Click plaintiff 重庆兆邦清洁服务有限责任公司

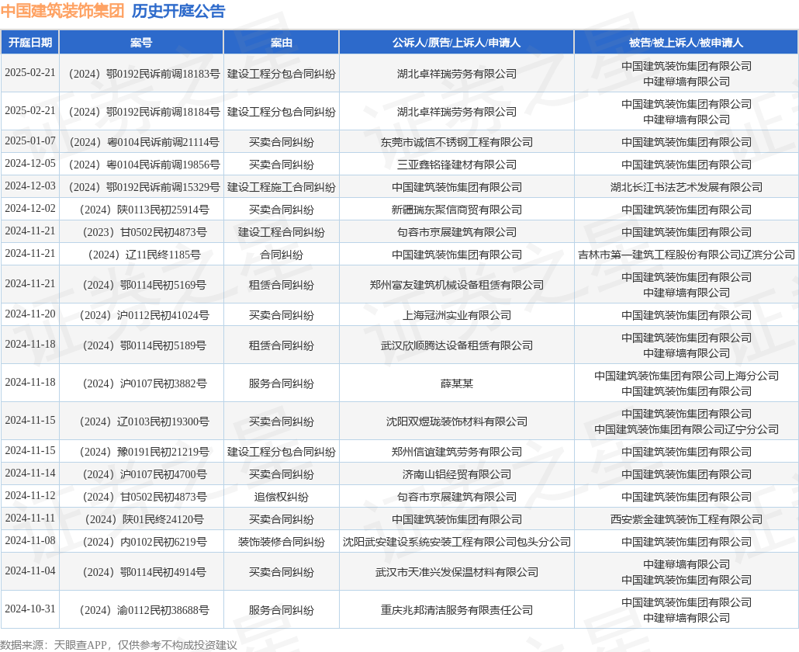tap(457, 609)
